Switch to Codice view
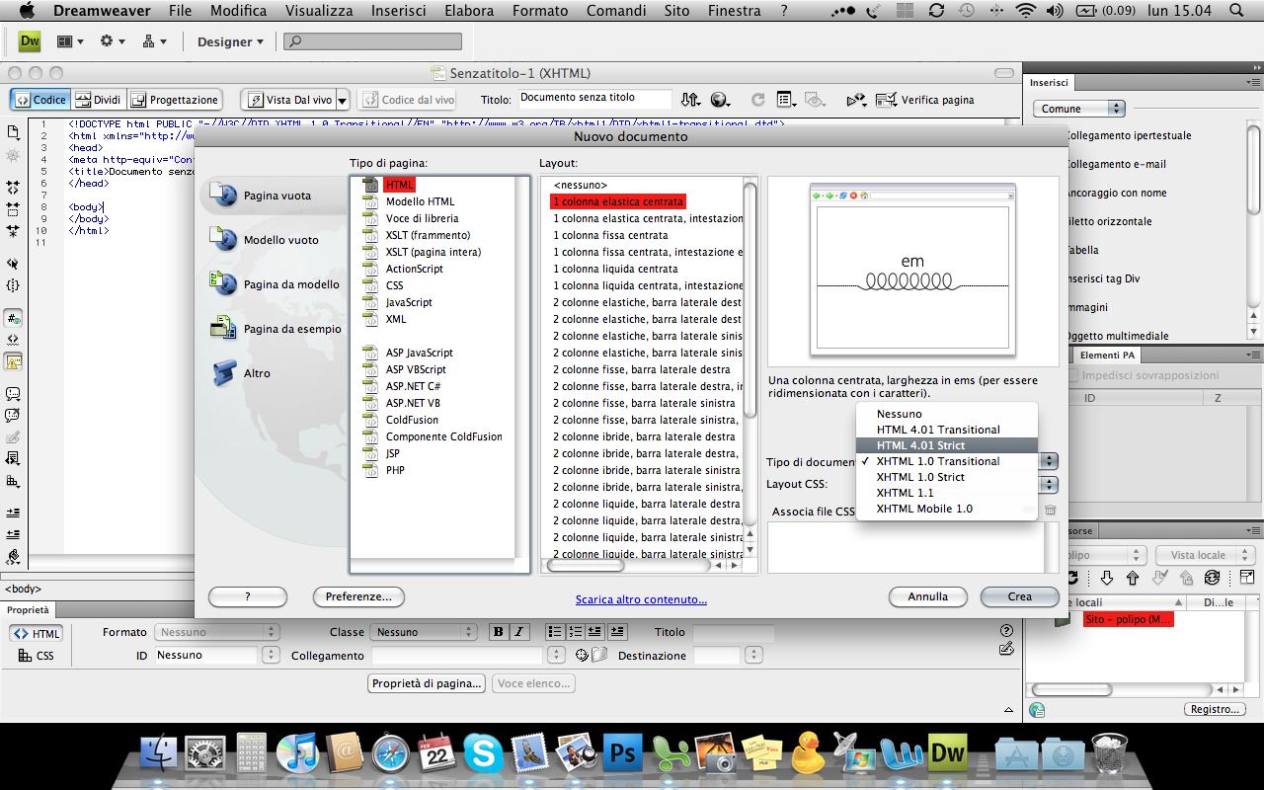1264x790 pixels. click(x=39, y=100)
